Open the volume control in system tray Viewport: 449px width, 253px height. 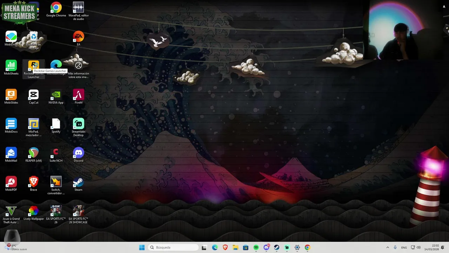[x=418, y=247]
